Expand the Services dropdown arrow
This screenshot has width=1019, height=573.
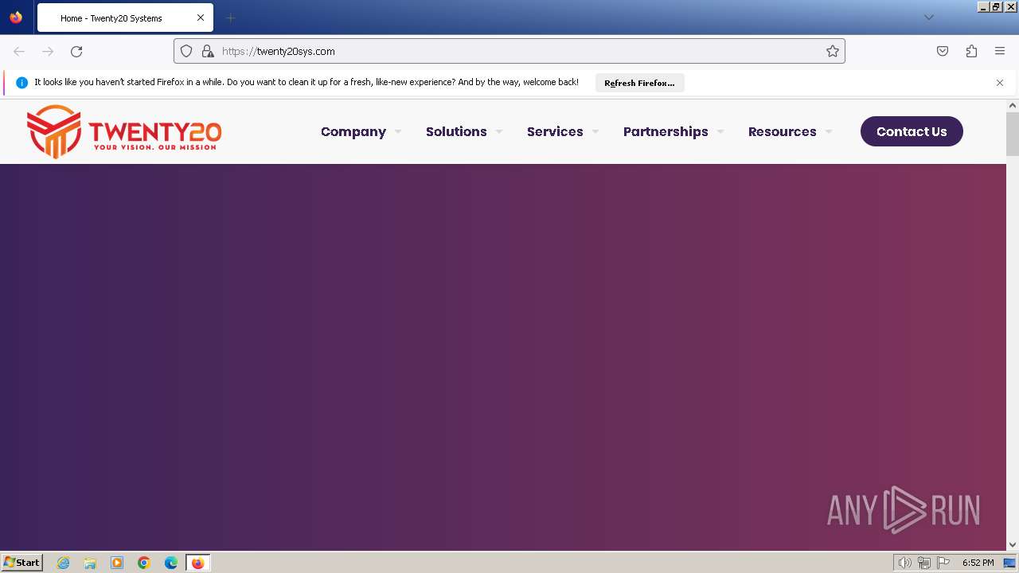pyautogui.click(x=595, y=132)
